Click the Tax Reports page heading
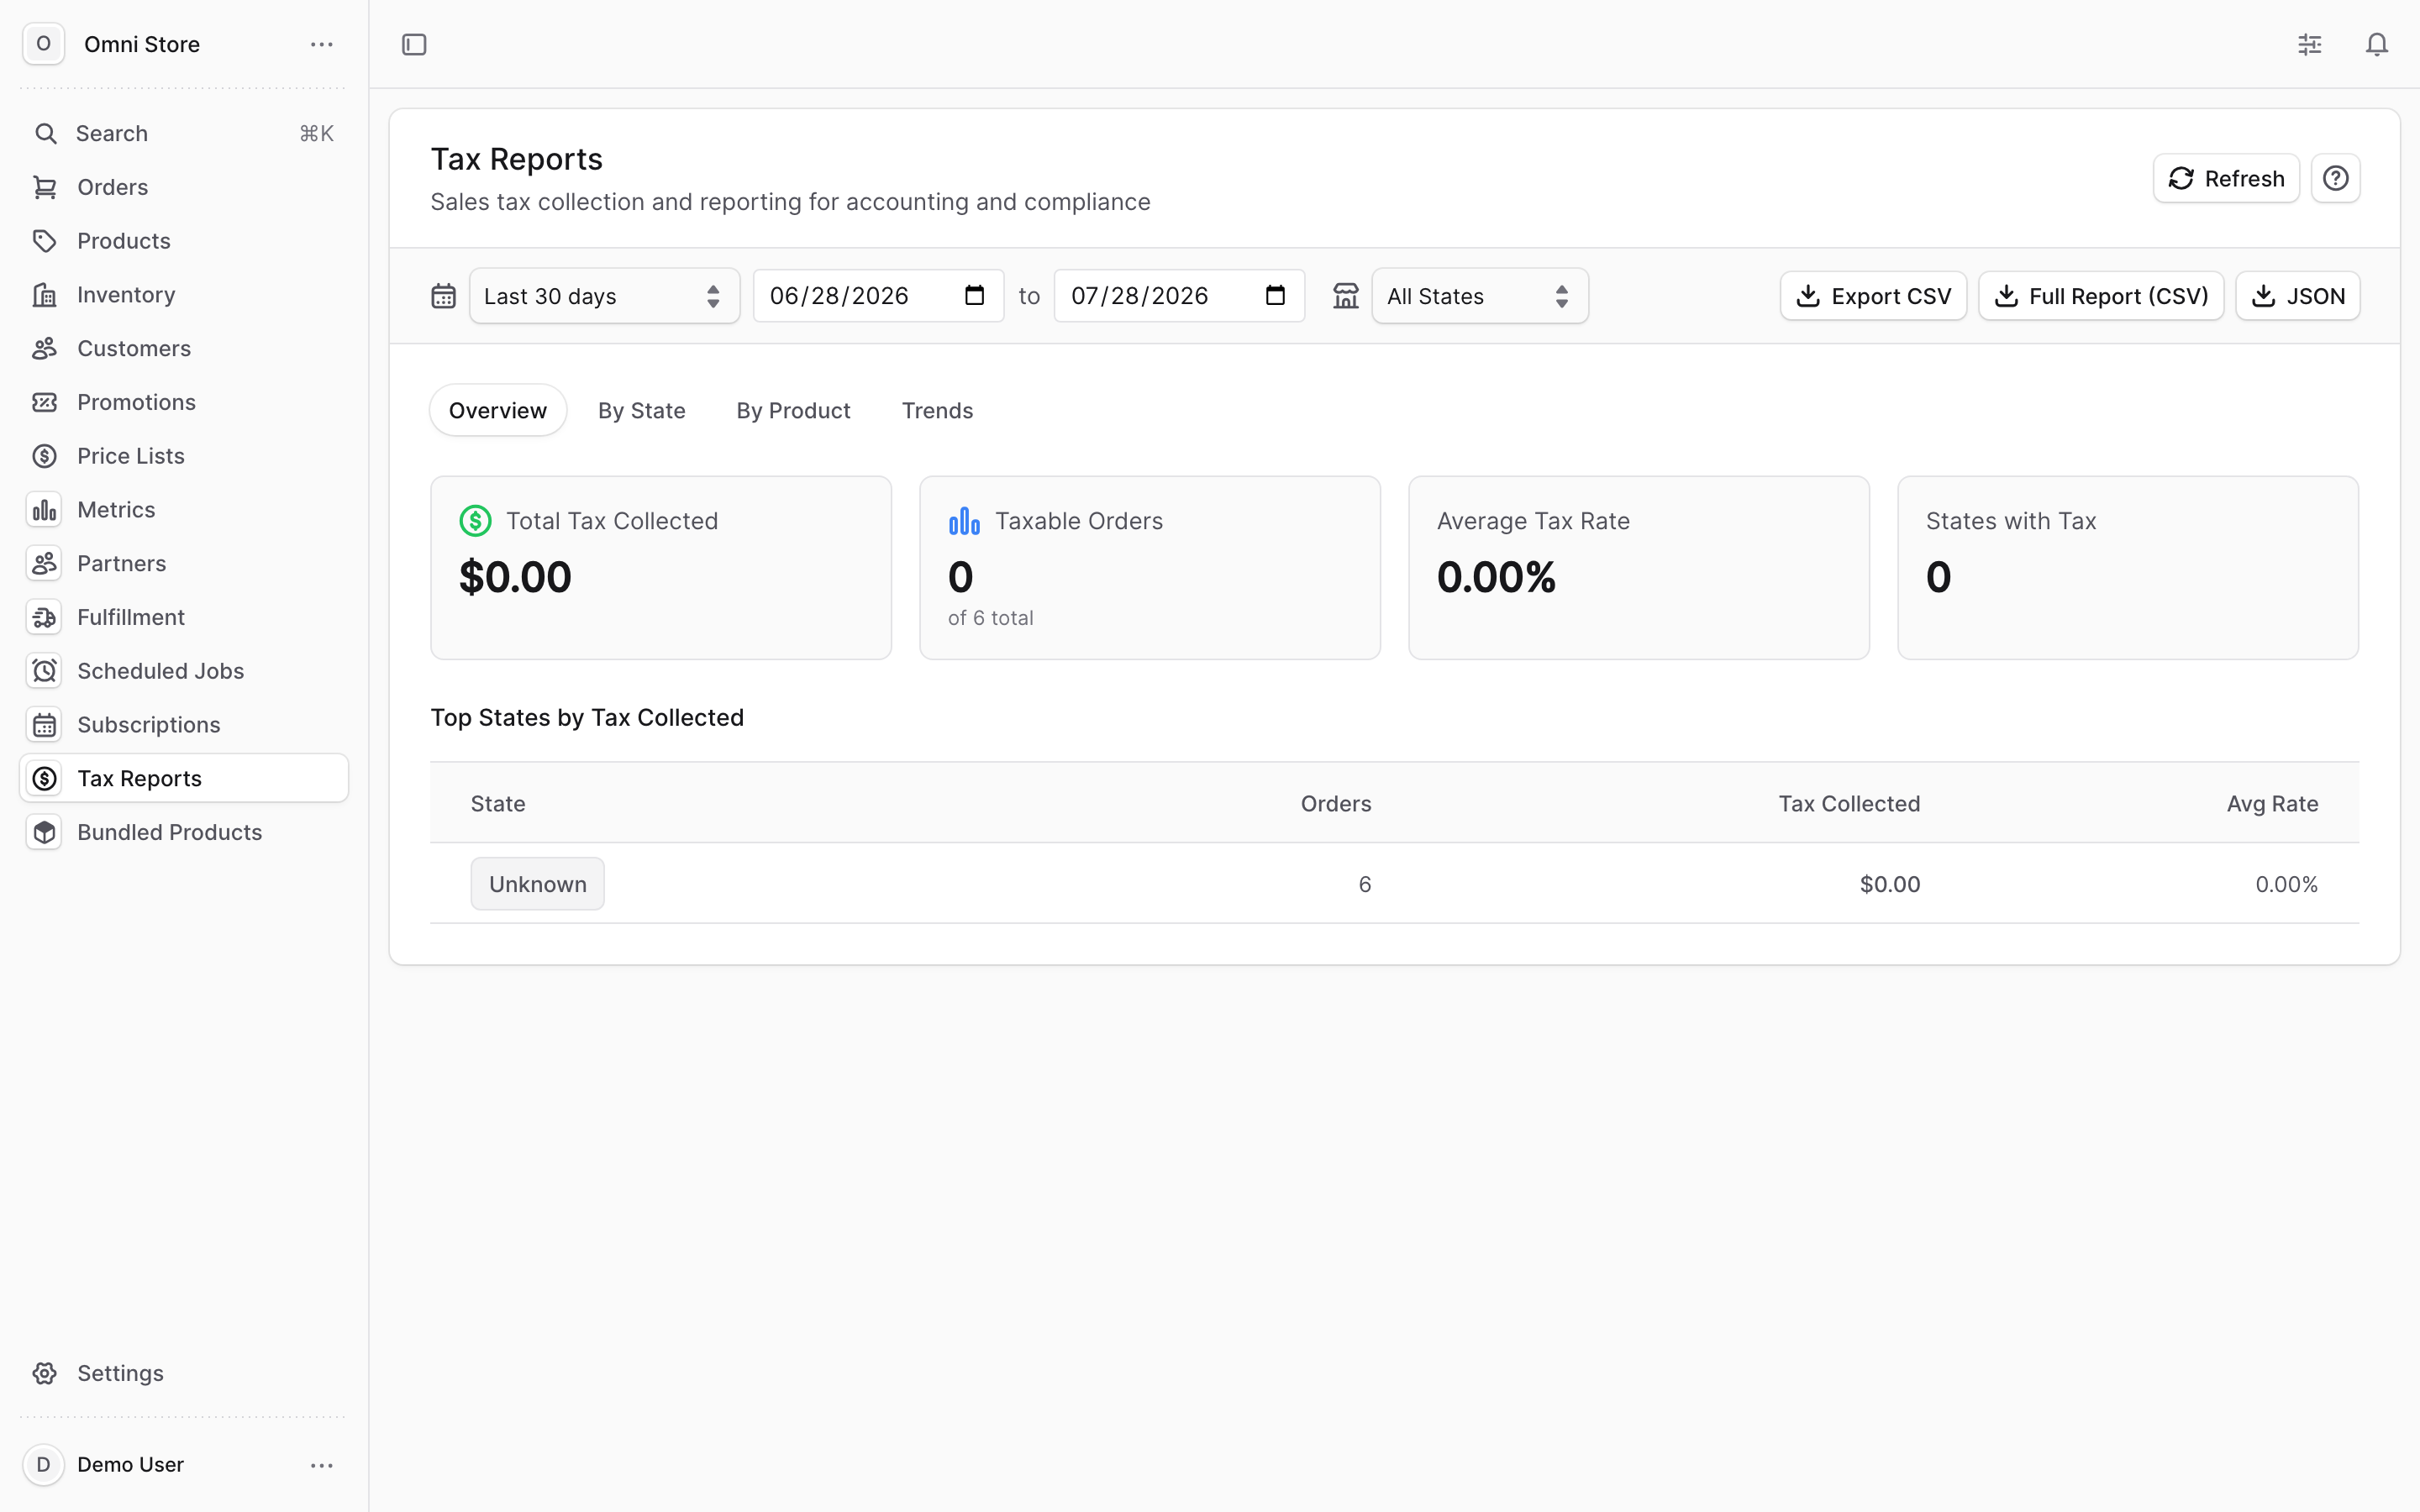Screen dimensions: 2420x1512 pos(516,159)
